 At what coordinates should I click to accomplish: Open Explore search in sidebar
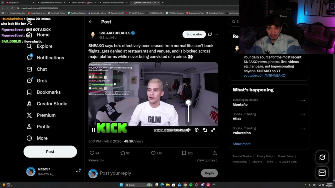(x=40, y=46)
